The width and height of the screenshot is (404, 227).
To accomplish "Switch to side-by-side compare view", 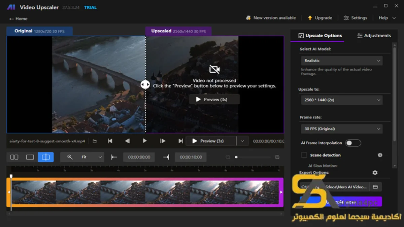I will coord(14,157).
